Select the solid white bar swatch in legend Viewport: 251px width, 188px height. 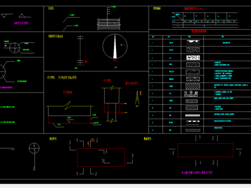point(192,115)
